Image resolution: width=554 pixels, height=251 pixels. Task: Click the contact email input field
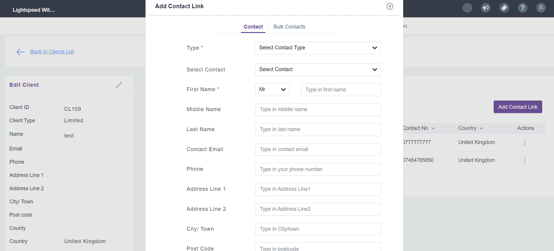pos(318,149)
